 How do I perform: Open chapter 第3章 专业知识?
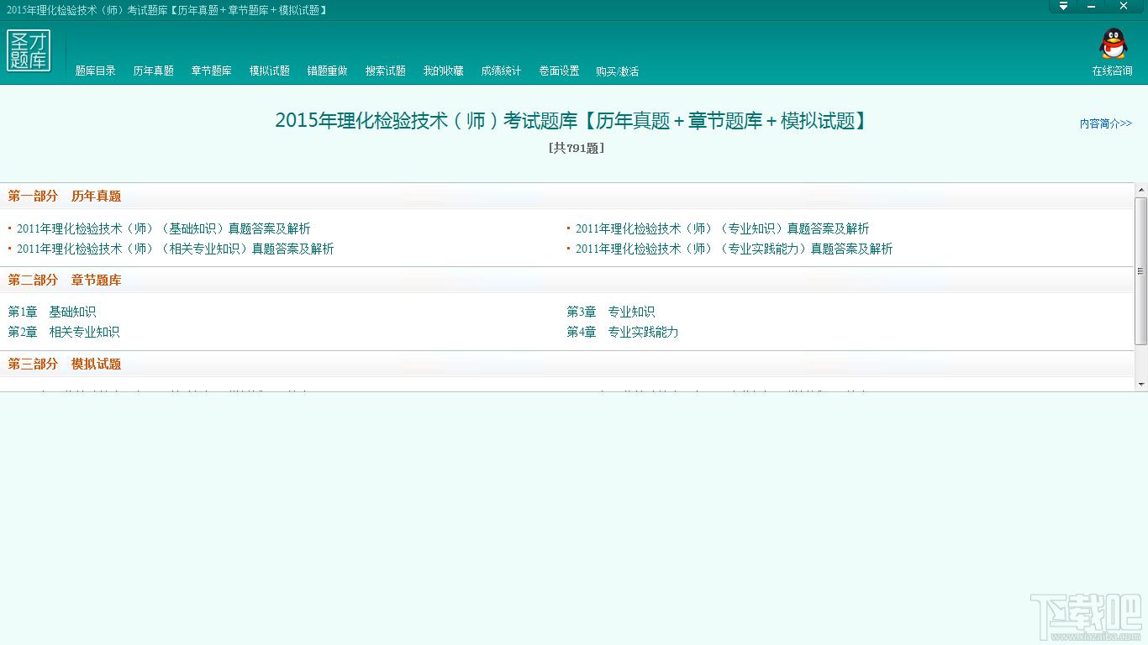pos(611,312)
